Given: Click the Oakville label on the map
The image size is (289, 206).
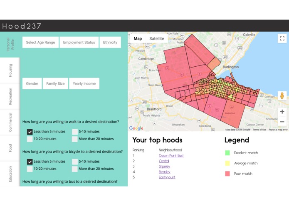Looking at the screenshot, I should point(249,35).
